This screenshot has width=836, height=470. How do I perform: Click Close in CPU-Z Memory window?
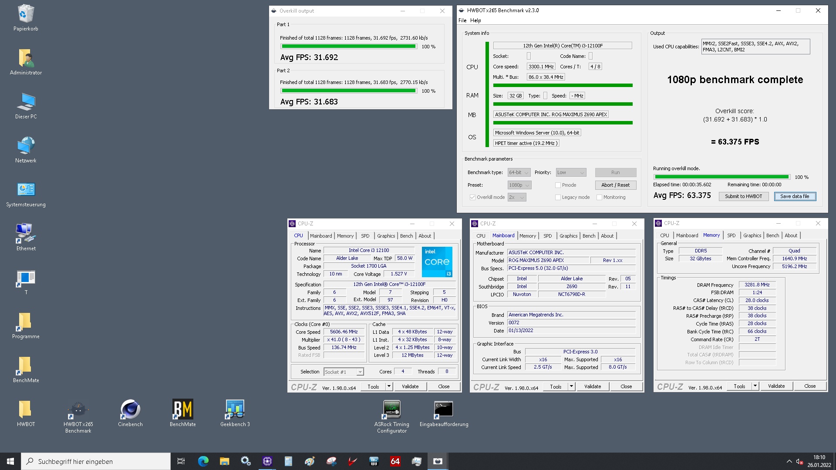[x=810, y=386]
